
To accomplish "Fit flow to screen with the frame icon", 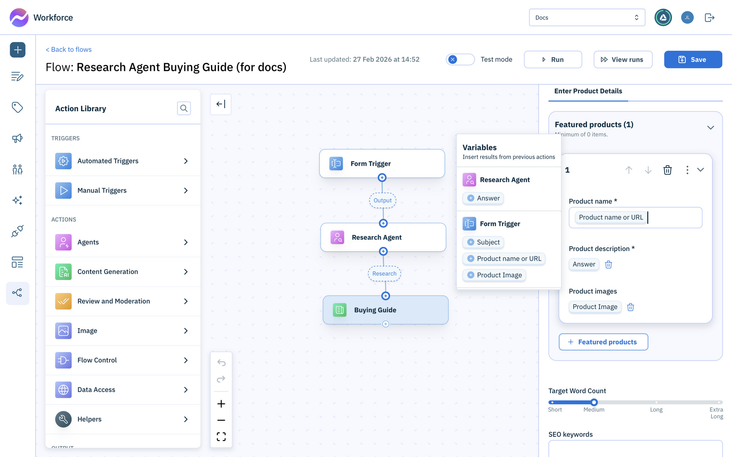I will pos(221,436).
